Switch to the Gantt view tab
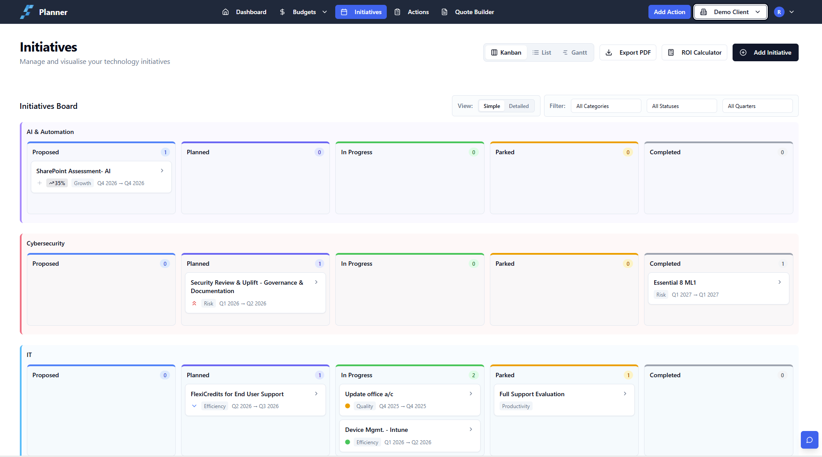This screenshot has height=457, width=822. pos(574,52)
